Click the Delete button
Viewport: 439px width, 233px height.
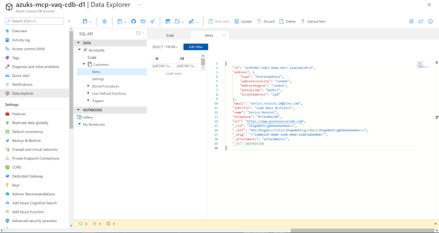click(288, 21)
